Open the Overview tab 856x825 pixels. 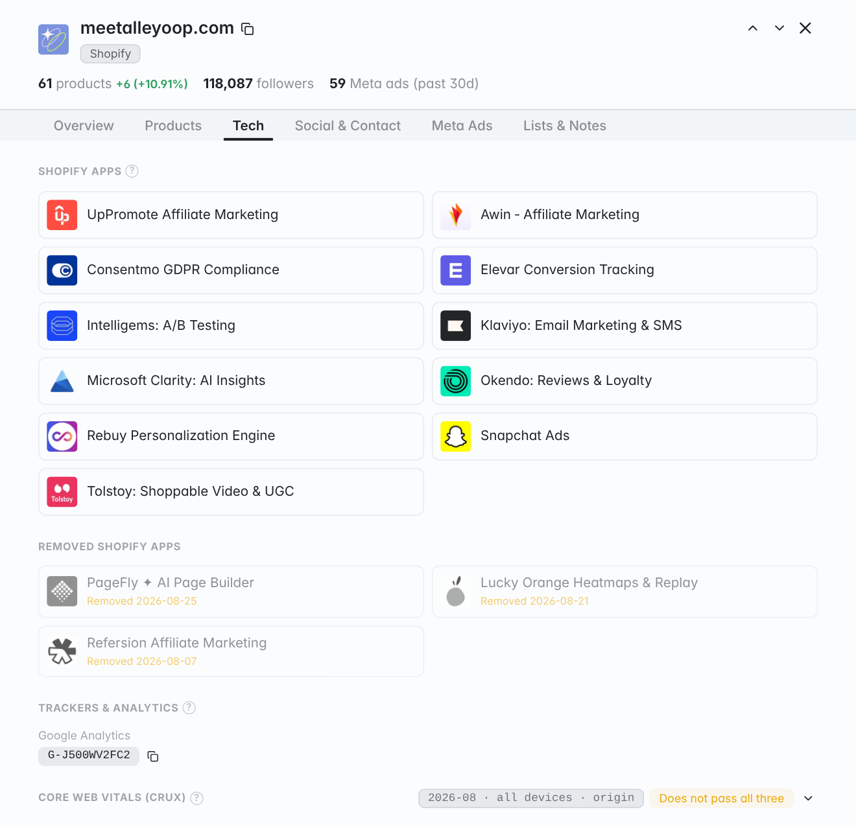(x=84, y=126)
